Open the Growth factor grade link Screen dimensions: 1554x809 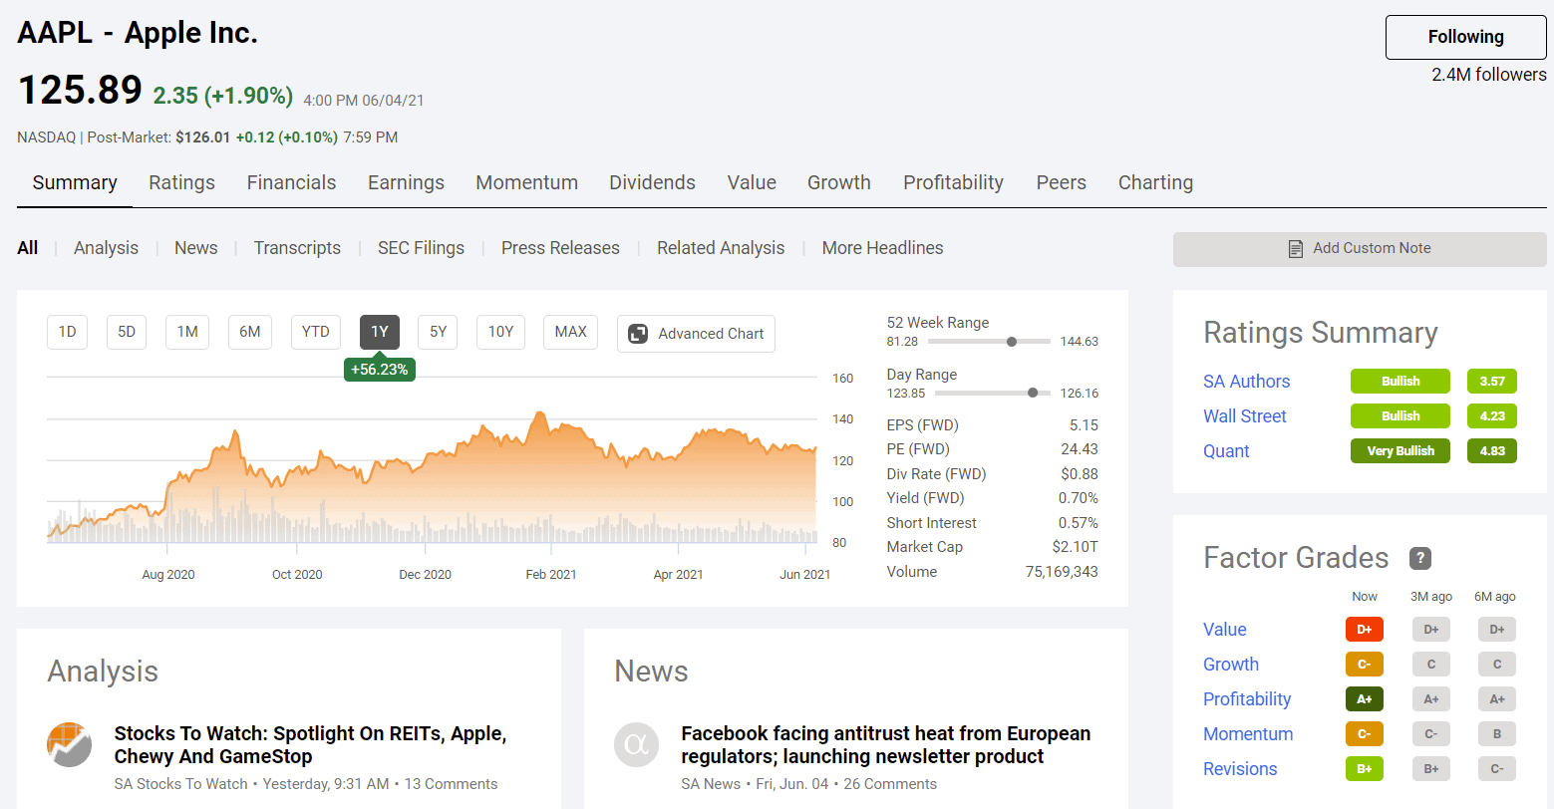(1231, 665)
